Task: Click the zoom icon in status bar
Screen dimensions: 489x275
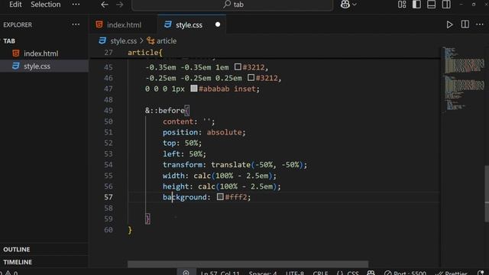Action: (186, 273)
